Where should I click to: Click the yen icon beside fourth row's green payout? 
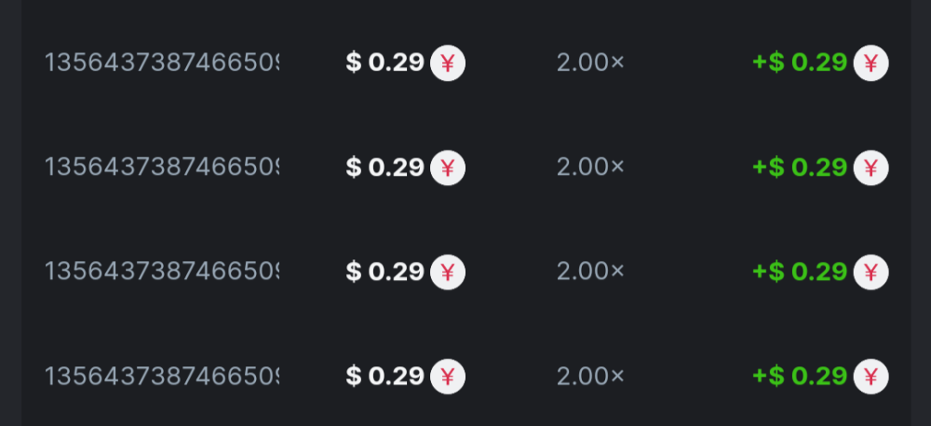(x=870, y=377)
